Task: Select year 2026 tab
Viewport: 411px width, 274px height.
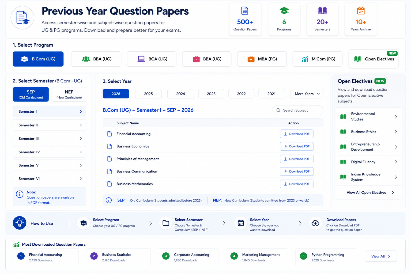Action: pos(116,94)
